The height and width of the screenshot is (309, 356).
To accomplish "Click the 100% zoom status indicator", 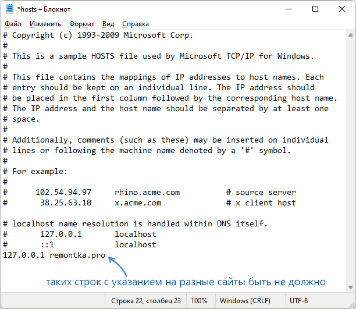I will click(x=199, y=301).
